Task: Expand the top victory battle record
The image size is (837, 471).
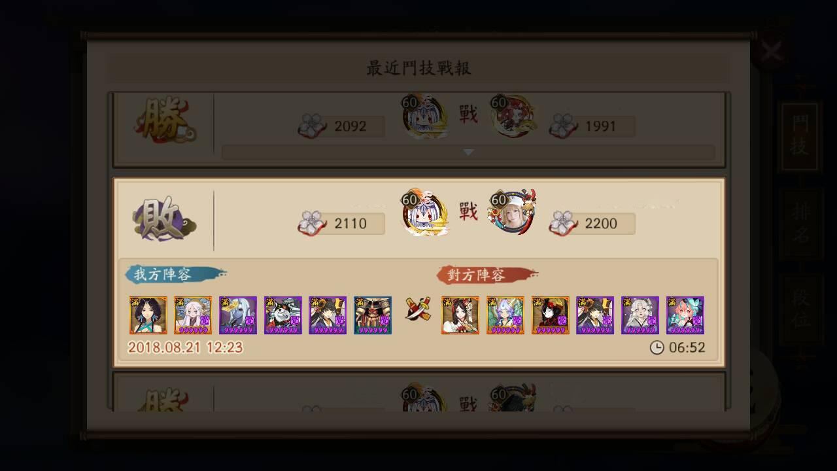Action: click(468, 152)
